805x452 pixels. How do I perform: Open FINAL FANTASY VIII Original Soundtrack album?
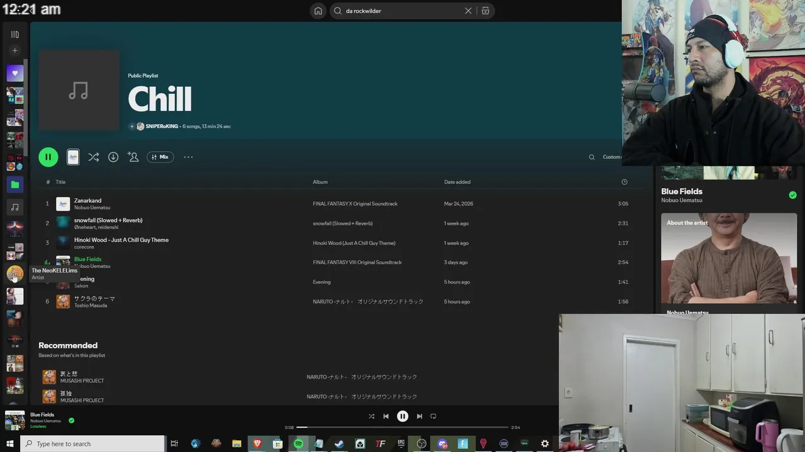point(357,262)
